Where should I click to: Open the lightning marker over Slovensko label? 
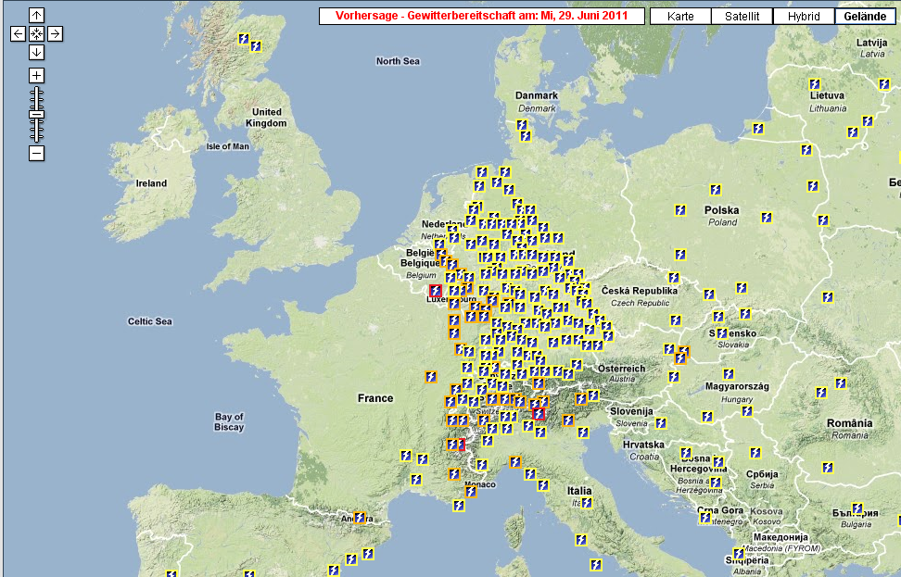point(722,333)
